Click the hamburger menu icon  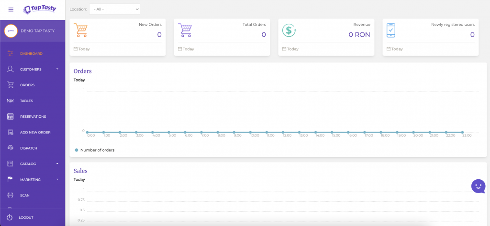pyautogui.click(x=11, y=10)
